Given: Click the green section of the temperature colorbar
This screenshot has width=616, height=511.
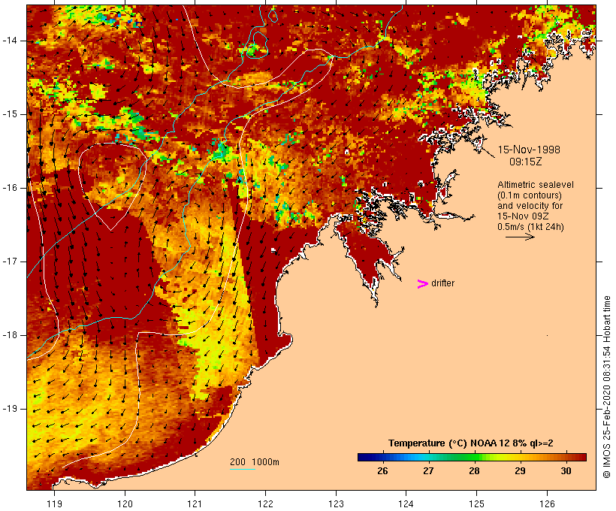Looking at the screenshot, I should click(467, 457).
